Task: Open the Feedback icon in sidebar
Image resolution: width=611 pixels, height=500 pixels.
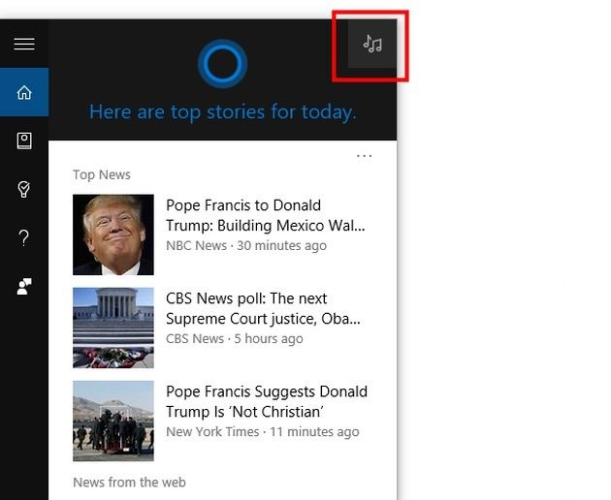Action: [24, 286]
